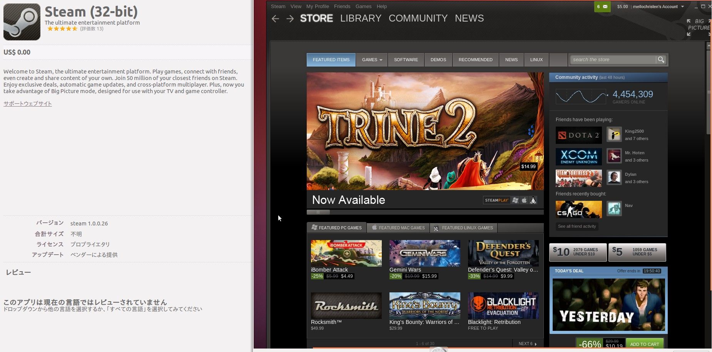Click the search the store field

(x=613, y=60)
